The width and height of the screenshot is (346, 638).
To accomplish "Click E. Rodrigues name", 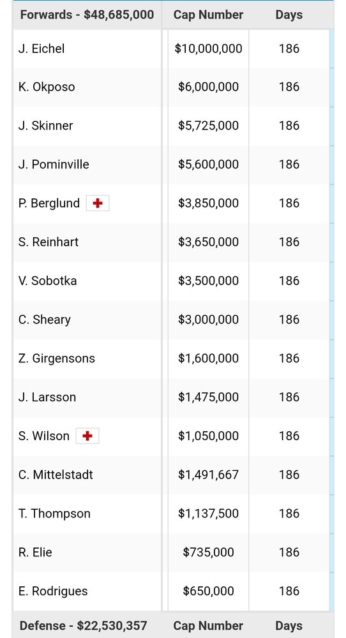I will pos(53,591).
